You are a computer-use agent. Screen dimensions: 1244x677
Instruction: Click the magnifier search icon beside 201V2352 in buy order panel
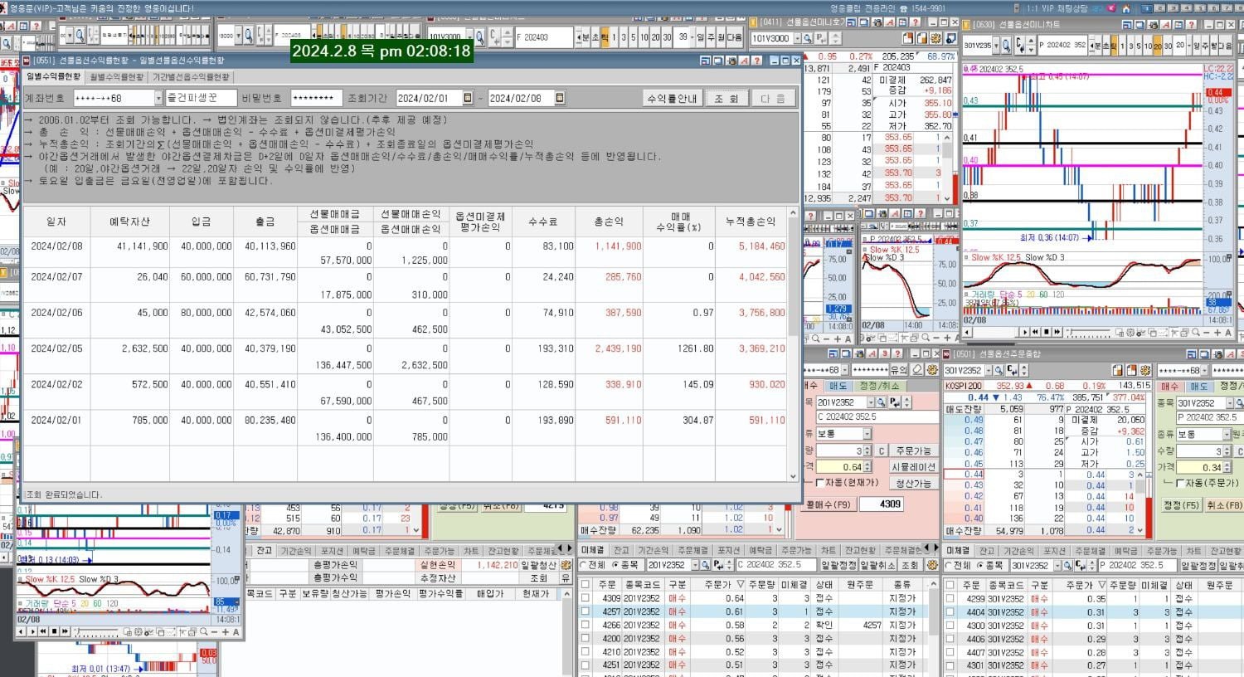pyautogui.click(x=881, y=402)
